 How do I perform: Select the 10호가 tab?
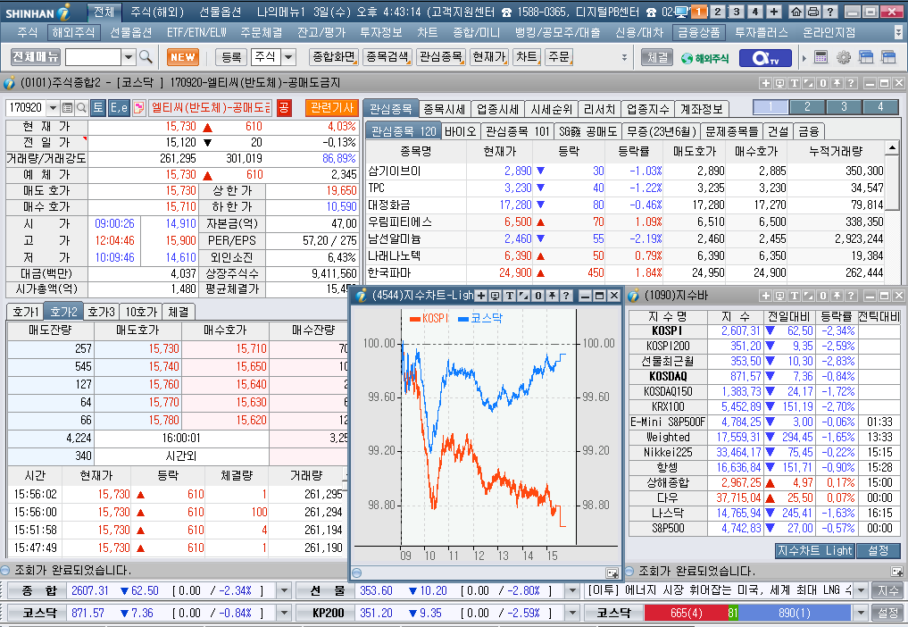pos(141,312)
